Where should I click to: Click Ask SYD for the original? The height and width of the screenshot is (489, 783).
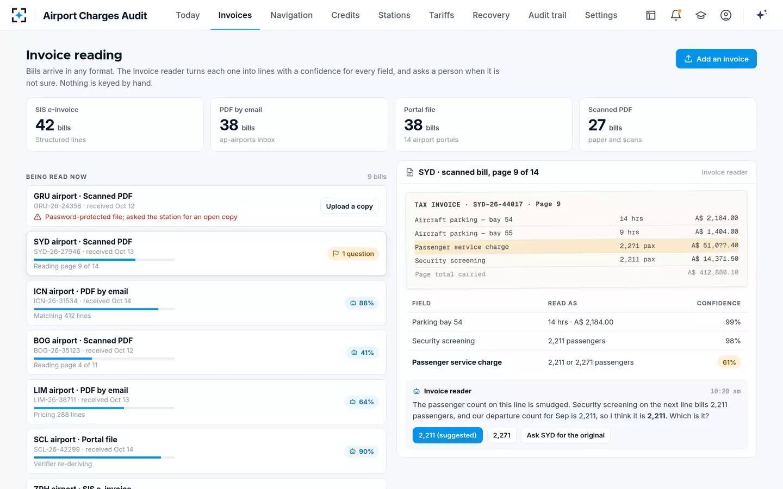pos(565,435)
